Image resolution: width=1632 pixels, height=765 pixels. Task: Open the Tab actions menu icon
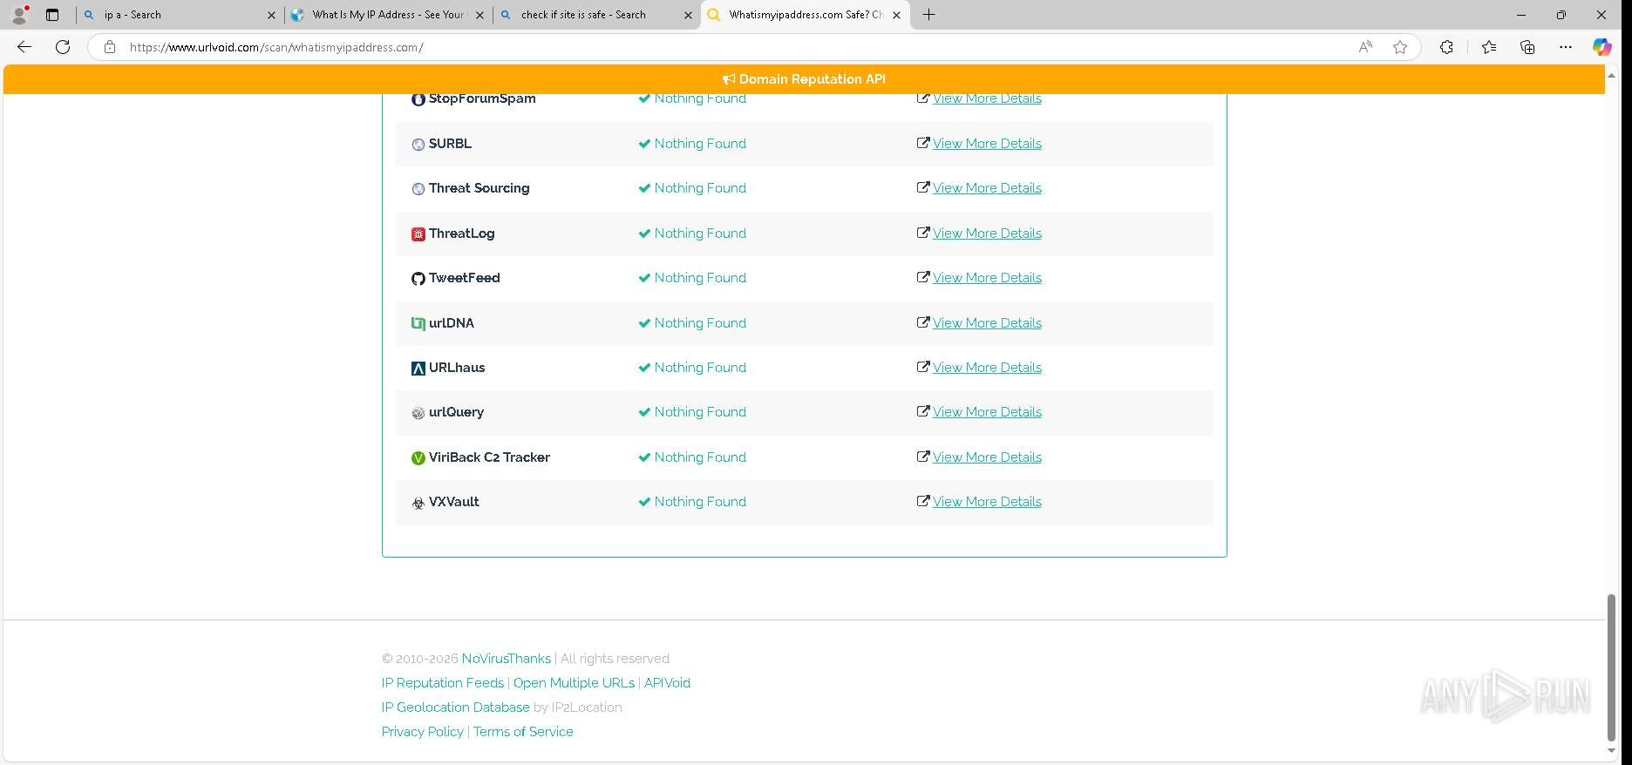tap(52, 15)
